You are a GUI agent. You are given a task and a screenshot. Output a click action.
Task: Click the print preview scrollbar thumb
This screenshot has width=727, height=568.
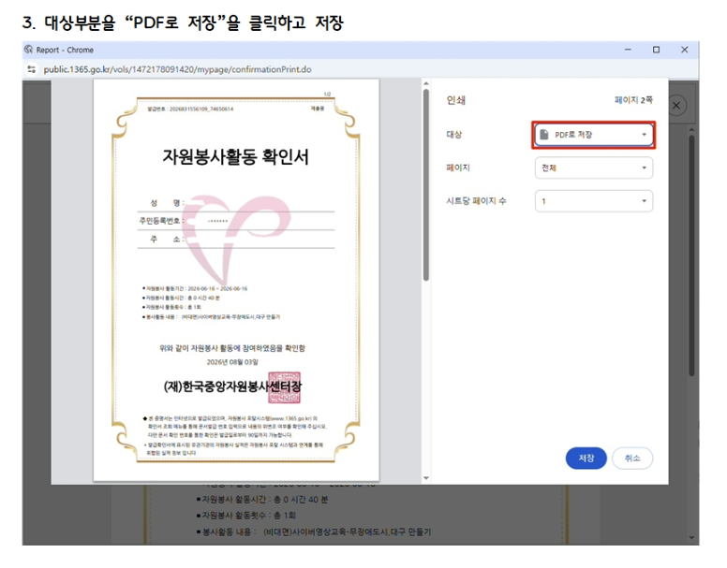pos(425,184)
